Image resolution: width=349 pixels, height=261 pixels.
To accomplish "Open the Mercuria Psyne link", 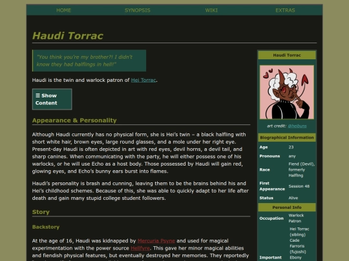I will click(156, 241).
